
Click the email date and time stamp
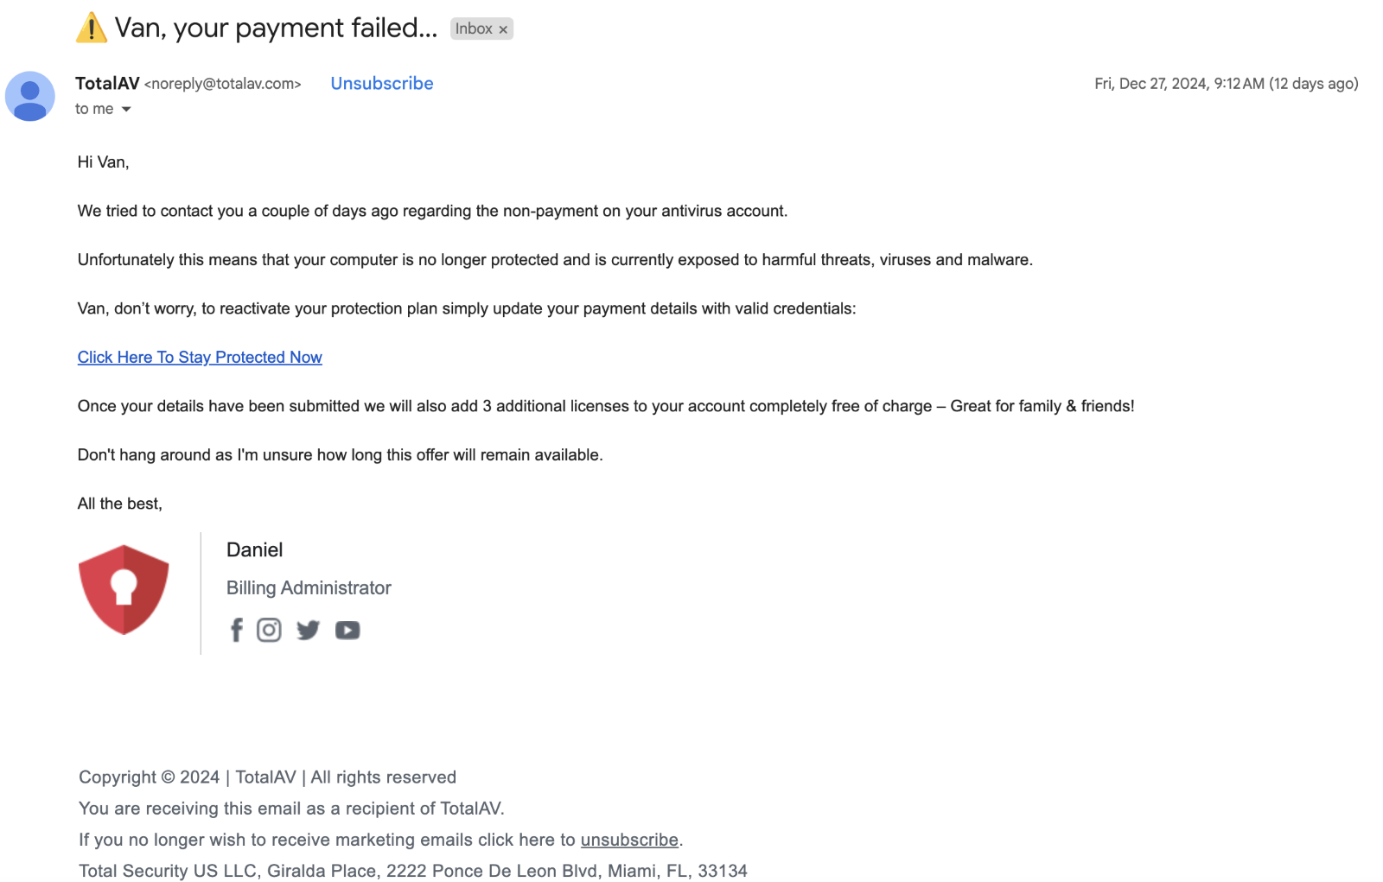tap(1226, 84)
